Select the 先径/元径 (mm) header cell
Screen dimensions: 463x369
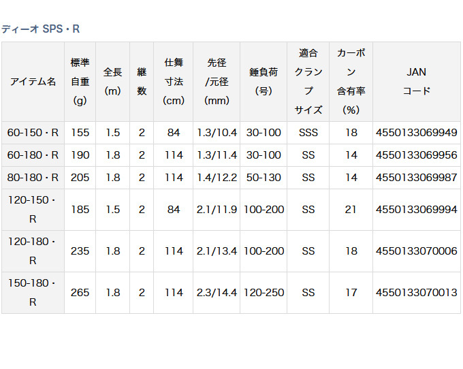pos(217,82)
